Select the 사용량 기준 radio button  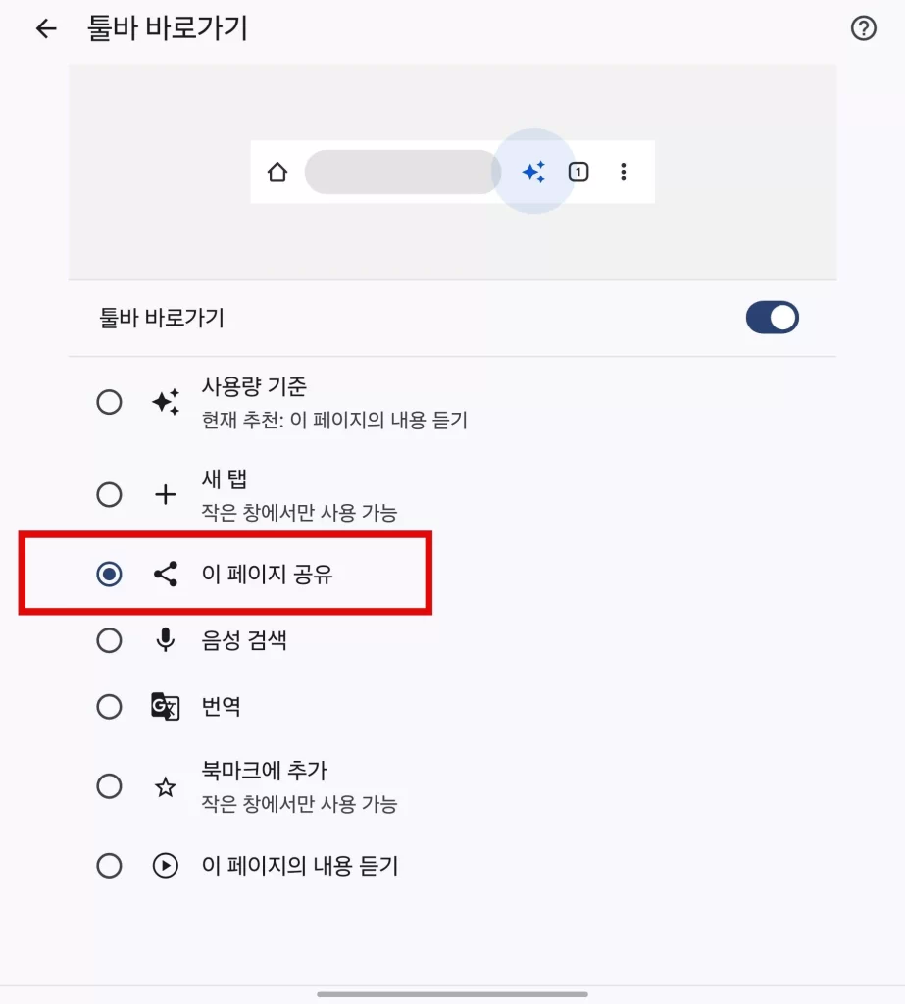point(110,401)
